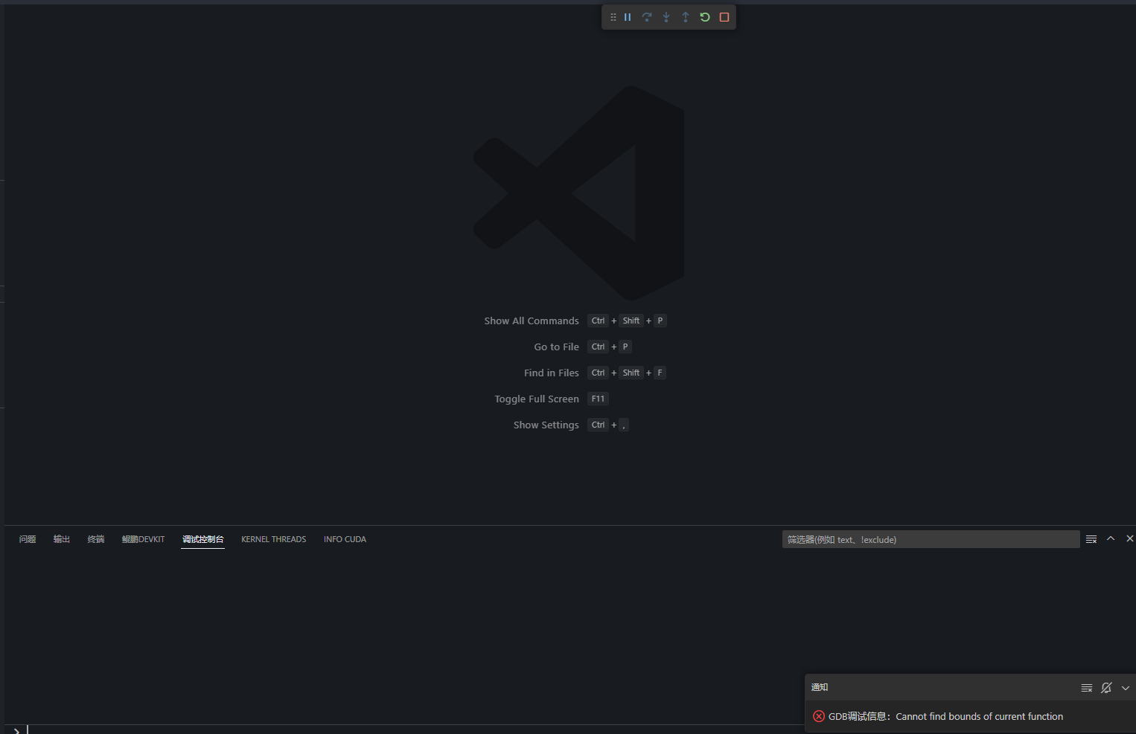Close the bottom panel

coord(1129,538)
